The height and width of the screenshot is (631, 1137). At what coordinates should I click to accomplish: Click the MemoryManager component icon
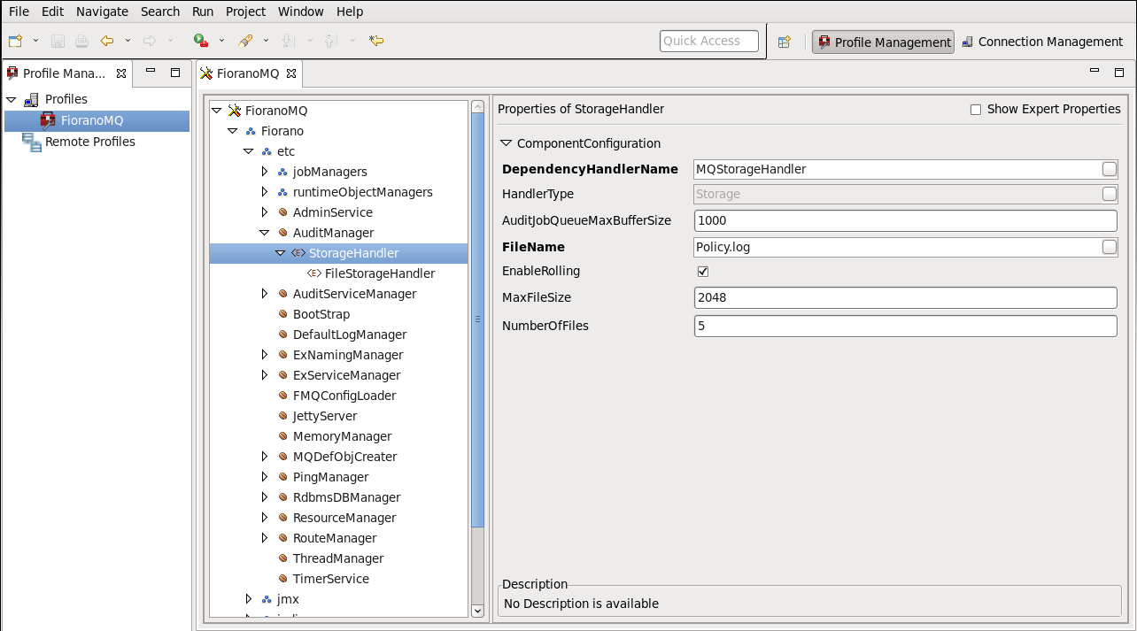[282, 436]
